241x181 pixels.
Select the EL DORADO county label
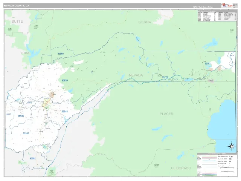click(181, 168)
